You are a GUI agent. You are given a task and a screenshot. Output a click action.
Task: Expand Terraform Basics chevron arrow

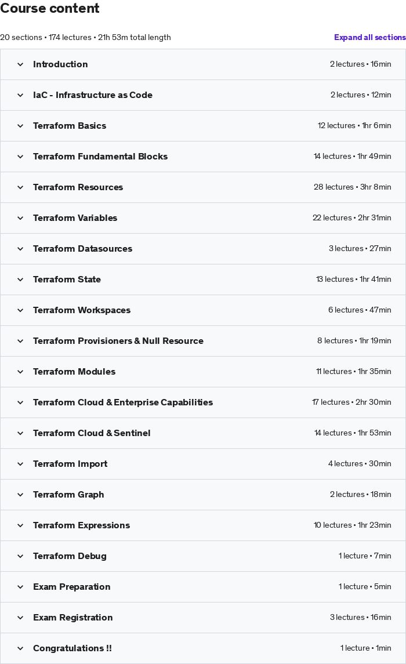[20, 126]
